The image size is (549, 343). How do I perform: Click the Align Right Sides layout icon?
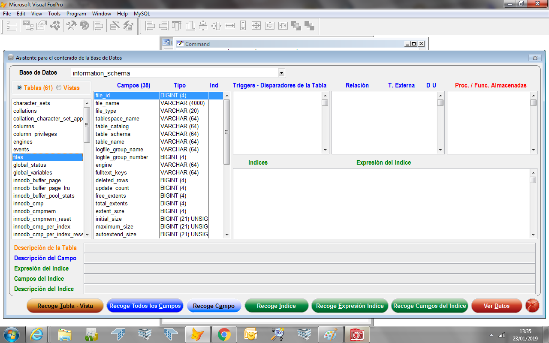click(163, 26)
